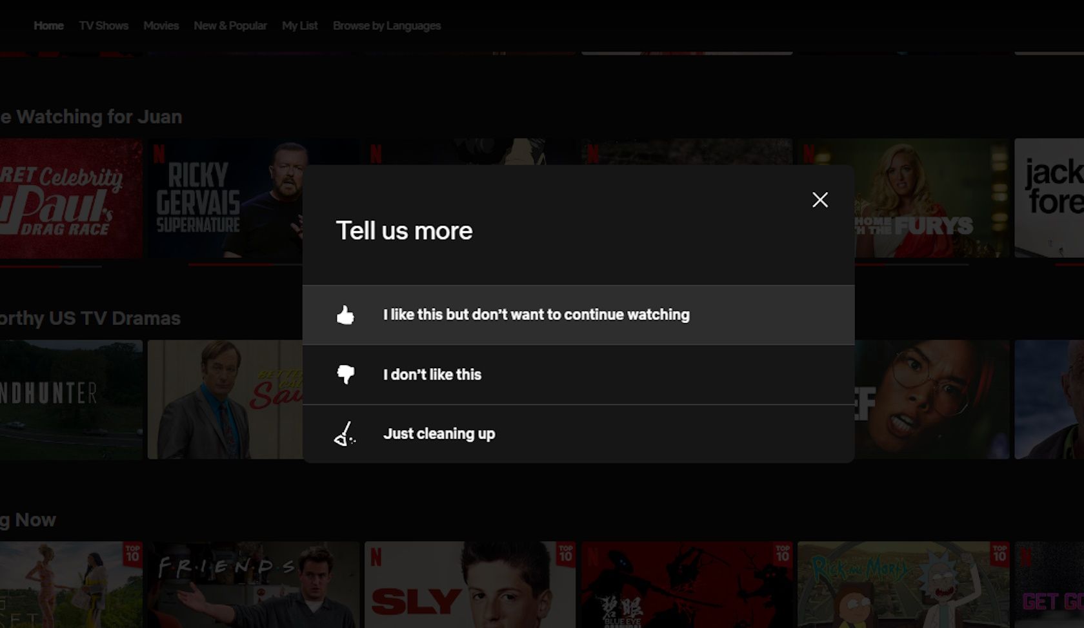This screenshot has width=1084, height=628.
Task: Click the Netflix N icon above SLY thumbnail
Action: click(376, 556)
